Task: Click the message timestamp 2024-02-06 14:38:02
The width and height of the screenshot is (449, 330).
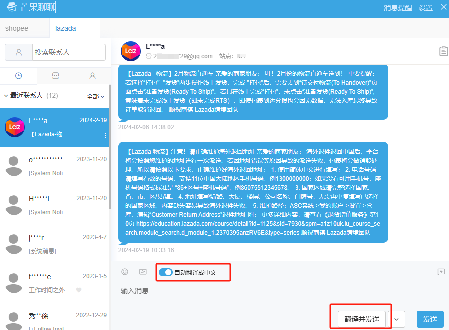Action: (146, 127)
